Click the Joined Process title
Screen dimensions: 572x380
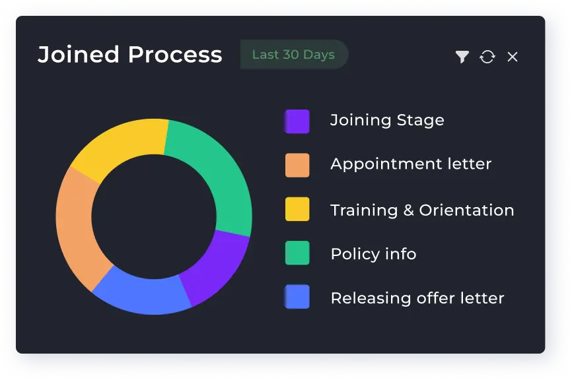[130, 55]
